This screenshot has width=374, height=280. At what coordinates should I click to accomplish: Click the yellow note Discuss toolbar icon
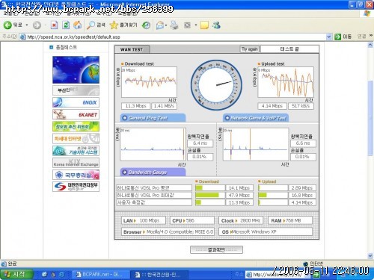coord(204,25)
